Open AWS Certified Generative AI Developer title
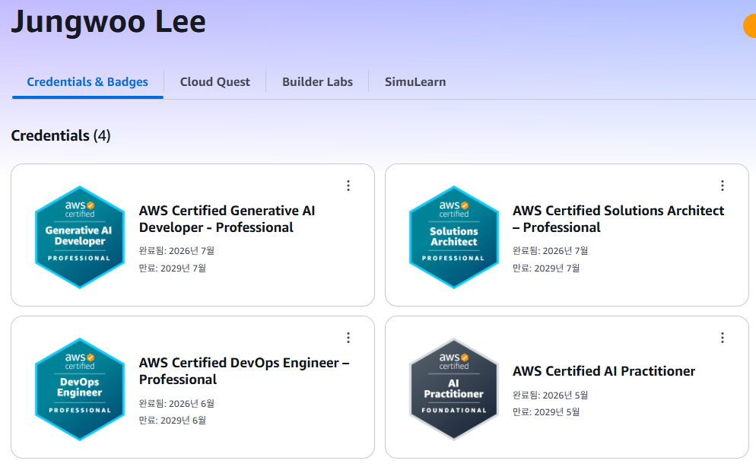Screen dimensions: 756x470 coord(227,219)
